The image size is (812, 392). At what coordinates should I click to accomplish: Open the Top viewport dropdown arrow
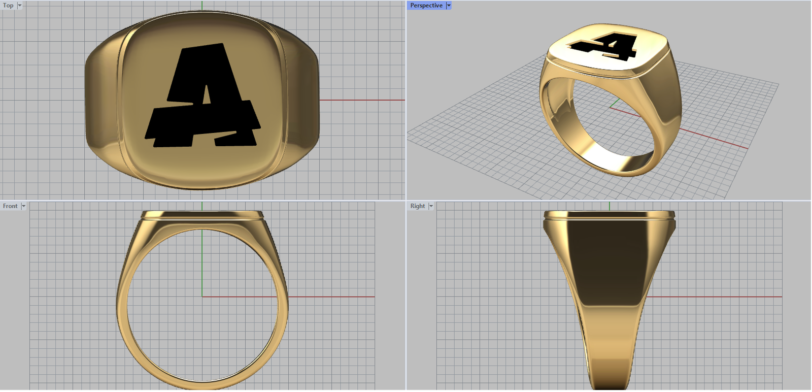[20, 6]
